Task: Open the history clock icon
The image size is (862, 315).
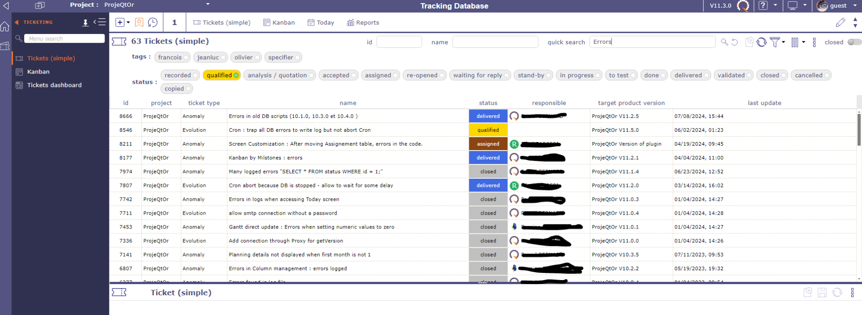Action: point(153,22)
